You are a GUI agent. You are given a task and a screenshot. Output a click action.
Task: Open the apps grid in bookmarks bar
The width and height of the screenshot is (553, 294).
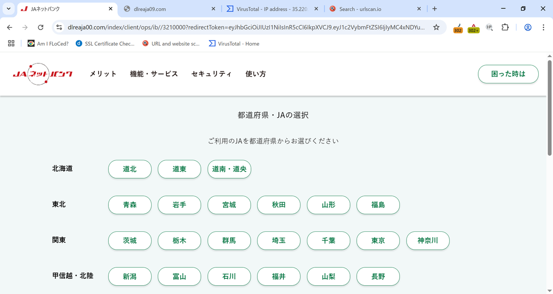(12, 43)
